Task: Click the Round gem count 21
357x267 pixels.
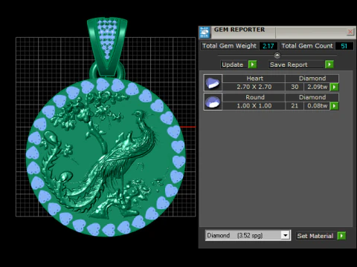Action: (x=295, y=106)
